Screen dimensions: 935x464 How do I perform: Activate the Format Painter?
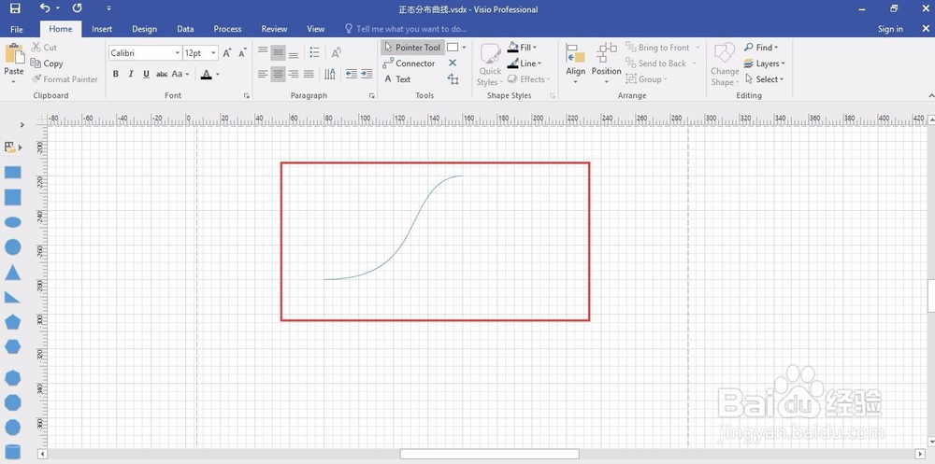65,79
